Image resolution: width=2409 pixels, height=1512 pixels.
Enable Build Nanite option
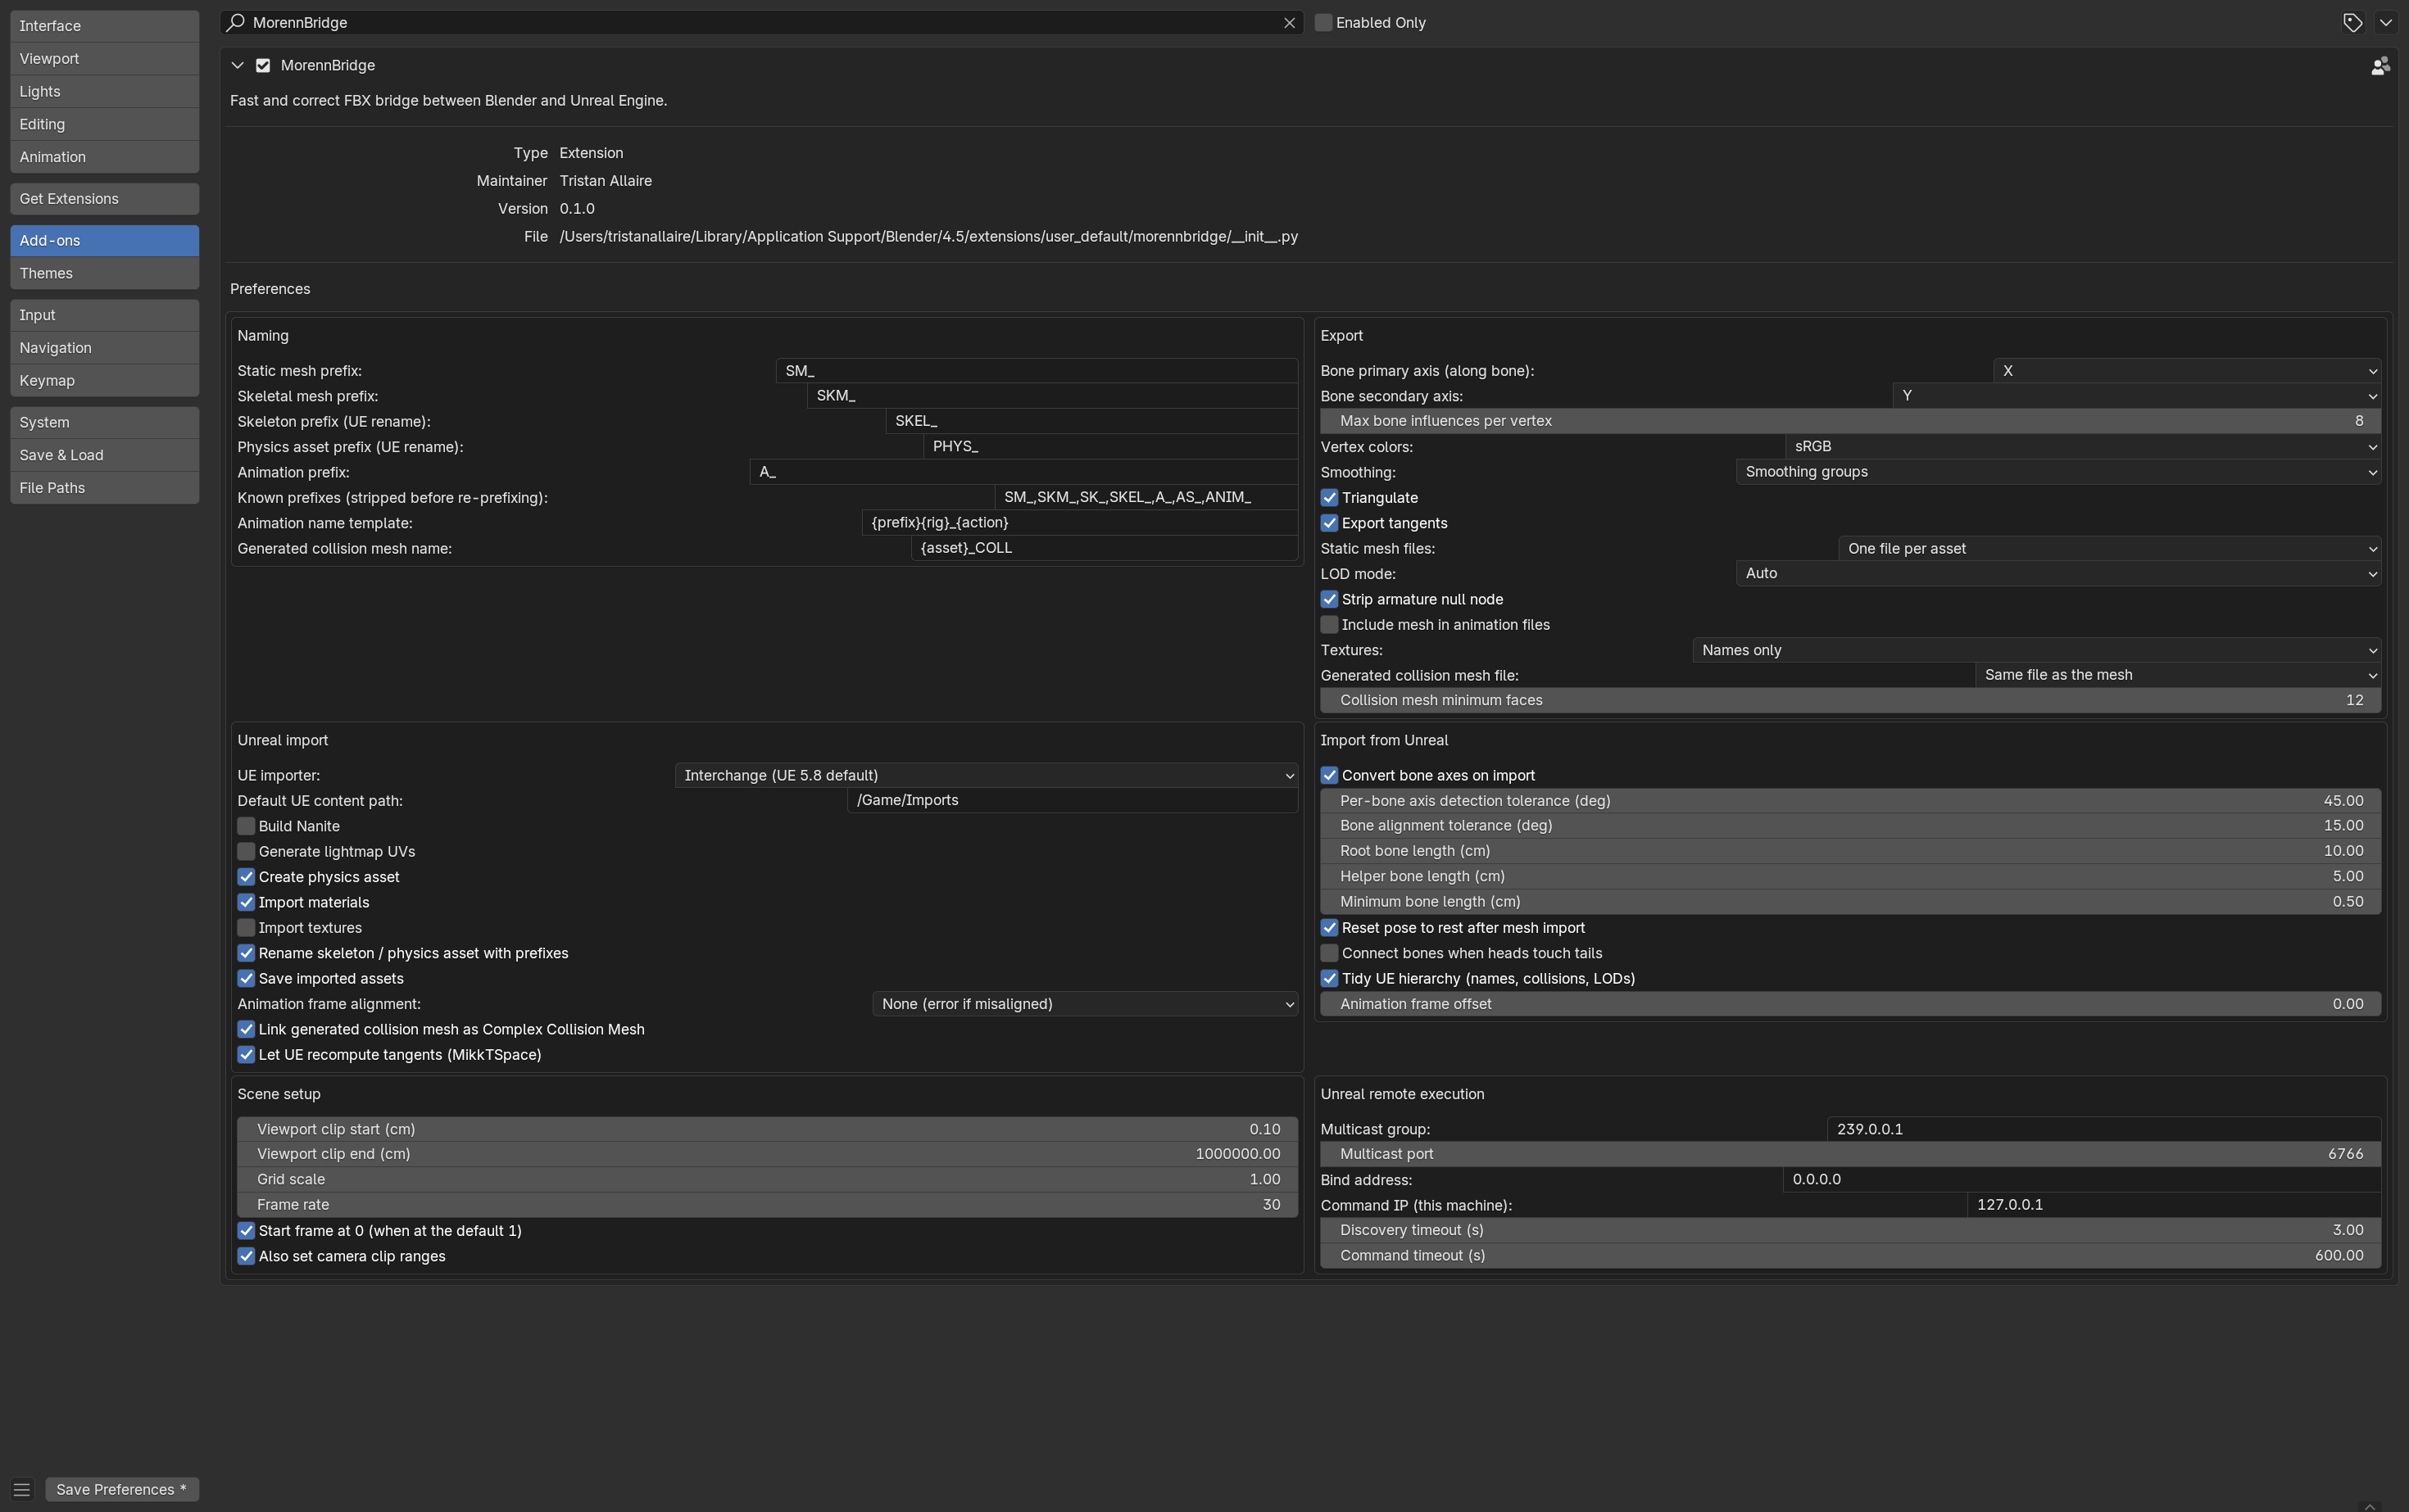pos(246,826)
